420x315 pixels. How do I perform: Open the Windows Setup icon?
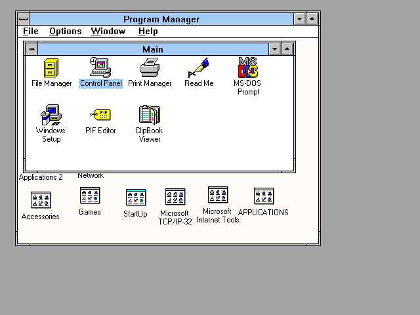point(51,115)
